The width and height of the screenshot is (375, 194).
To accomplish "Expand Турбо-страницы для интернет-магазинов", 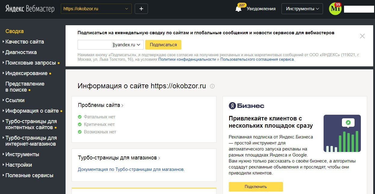I will pos(31,141).
